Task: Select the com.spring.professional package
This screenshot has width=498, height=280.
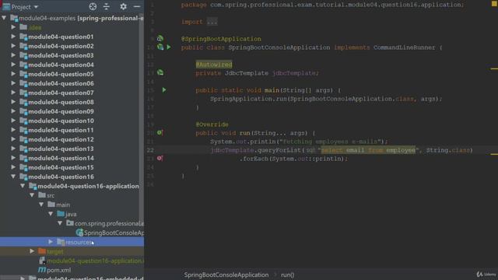Action: [109, 223]
